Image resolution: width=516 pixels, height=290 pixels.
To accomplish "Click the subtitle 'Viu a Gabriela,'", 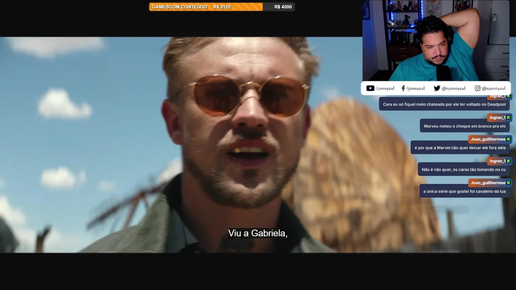I will pos(258,233).
